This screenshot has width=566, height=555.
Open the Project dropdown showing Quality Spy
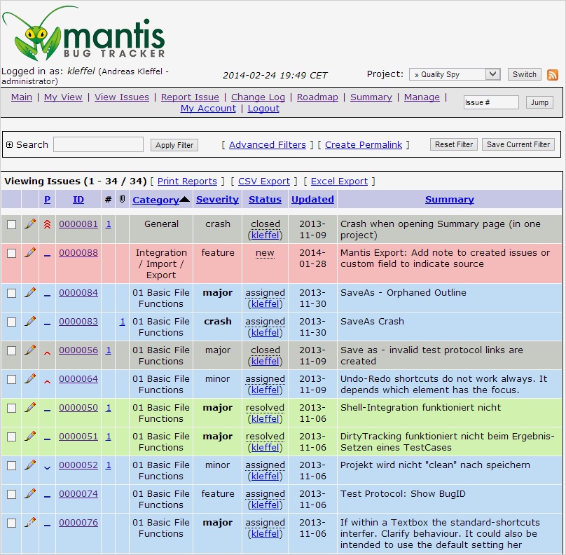[x=455, y=74]
